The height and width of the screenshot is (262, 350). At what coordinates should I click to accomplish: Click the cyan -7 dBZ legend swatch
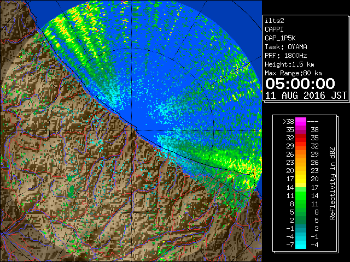(301, 245)
